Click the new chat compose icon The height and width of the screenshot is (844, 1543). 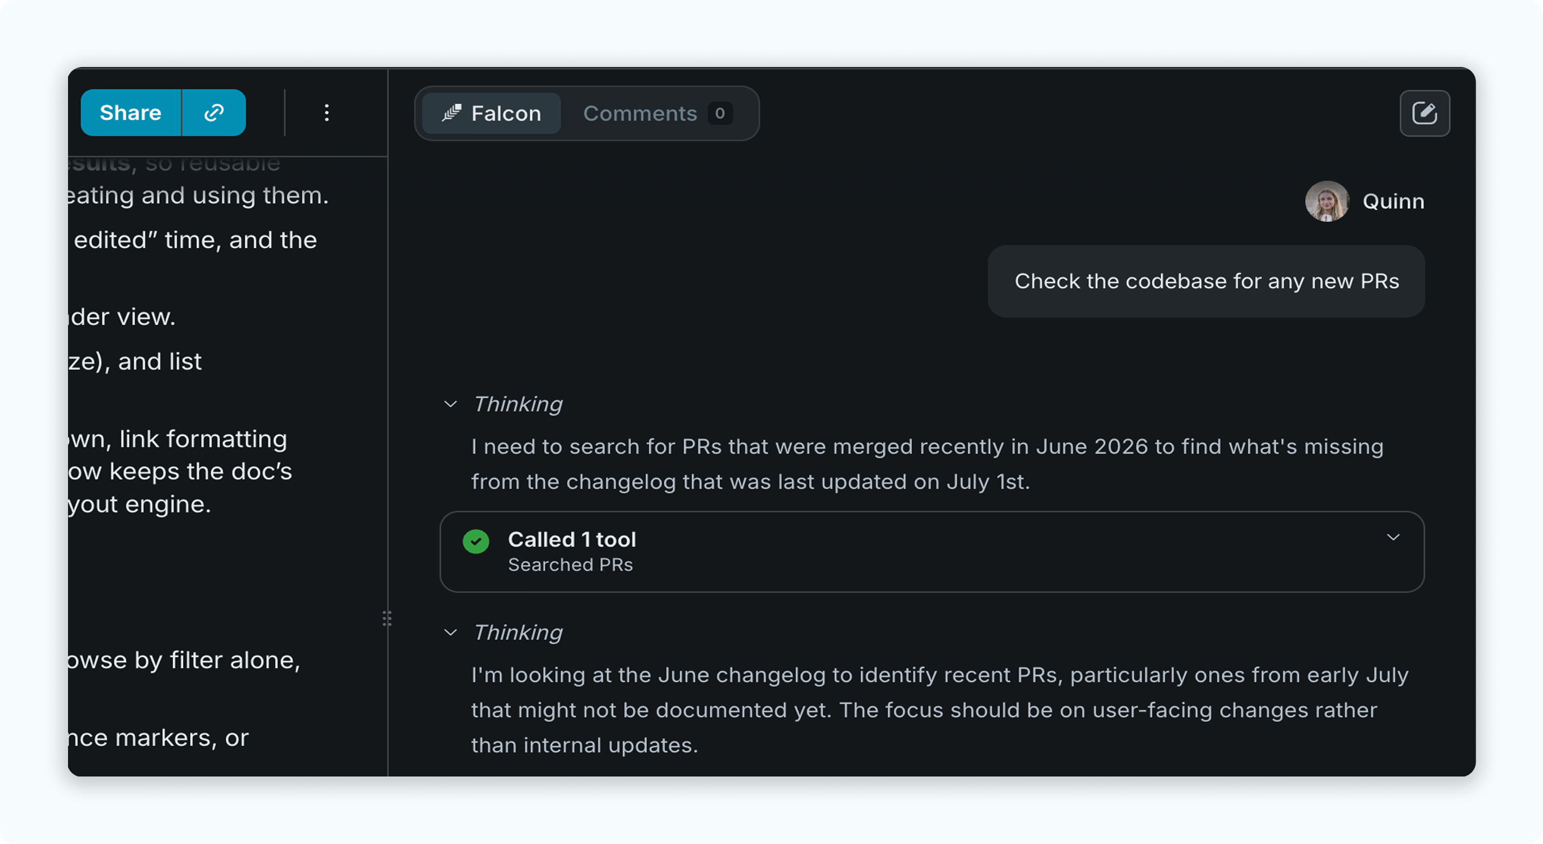[1424, 113]
